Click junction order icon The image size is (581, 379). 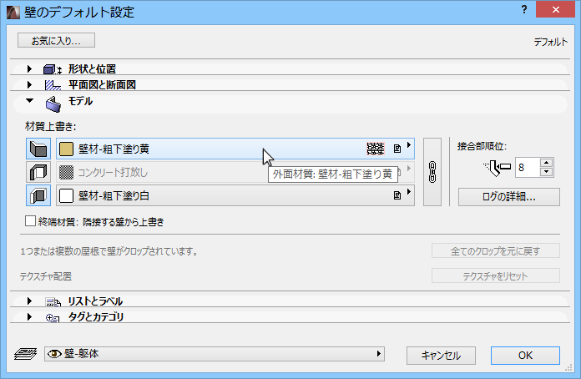tap(498, 168)
